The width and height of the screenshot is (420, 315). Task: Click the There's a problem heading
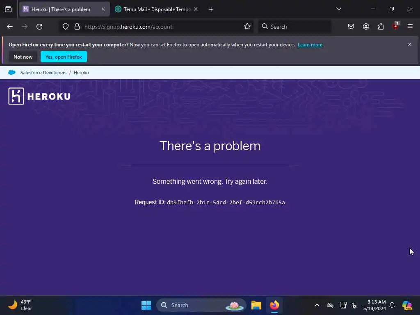[210, 146]
